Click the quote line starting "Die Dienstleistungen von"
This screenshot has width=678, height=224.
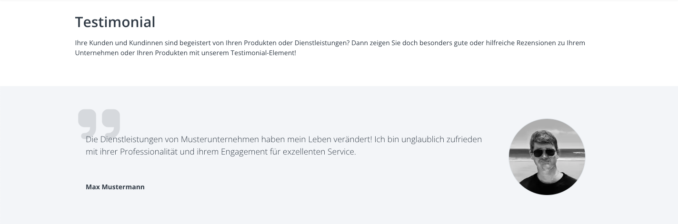[x=284, y=139]
